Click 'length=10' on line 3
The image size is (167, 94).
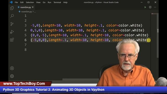(52, 25)
